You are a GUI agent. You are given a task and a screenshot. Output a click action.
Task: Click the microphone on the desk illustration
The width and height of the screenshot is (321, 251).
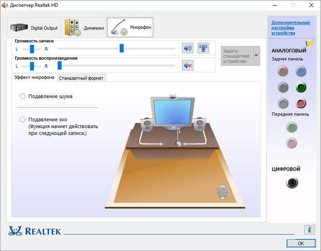pyautogui.click(x=178, y=138)
